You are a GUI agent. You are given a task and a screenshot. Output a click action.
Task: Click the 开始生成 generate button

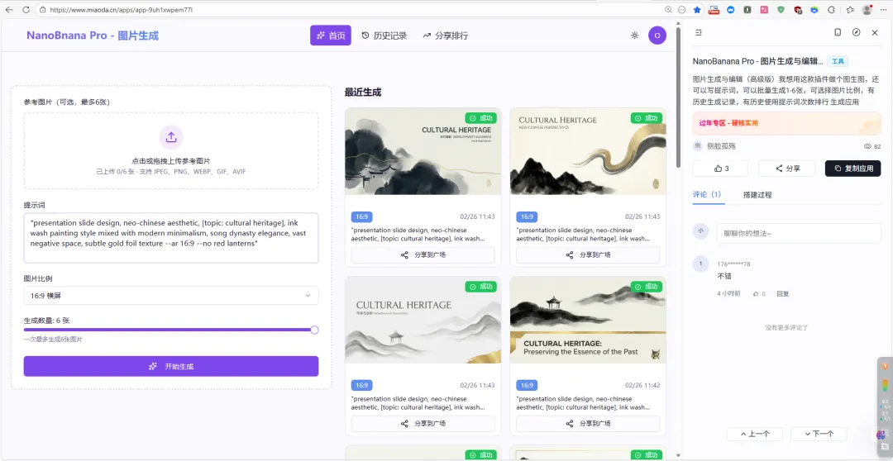pos(171,366)
